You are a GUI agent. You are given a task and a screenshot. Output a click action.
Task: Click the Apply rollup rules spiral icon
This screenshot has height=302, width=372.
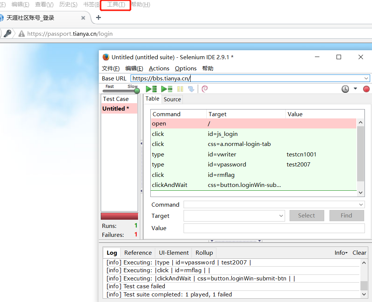pos(204,89)
